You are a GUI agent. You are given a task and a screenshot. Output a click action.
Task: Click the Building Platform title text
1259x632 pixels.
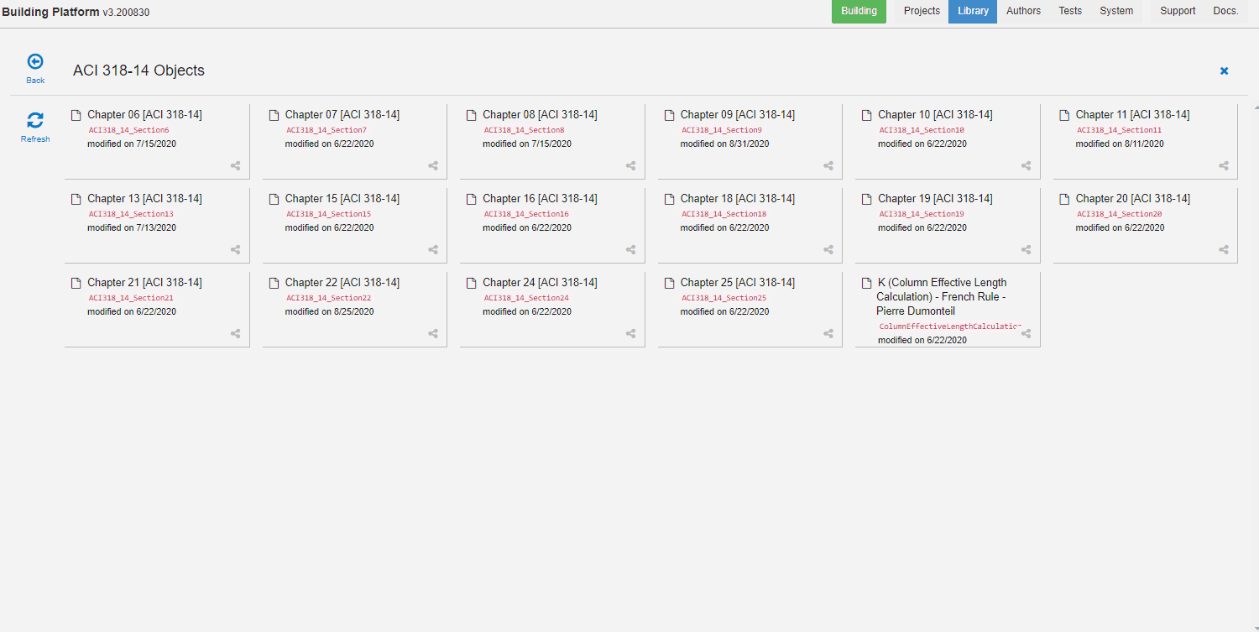[x=50, y=12]
